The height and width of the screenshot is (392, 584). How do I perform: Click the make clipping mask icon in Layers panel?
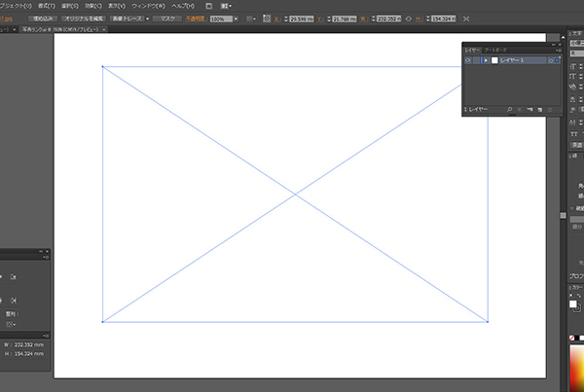tap(519, 110)
